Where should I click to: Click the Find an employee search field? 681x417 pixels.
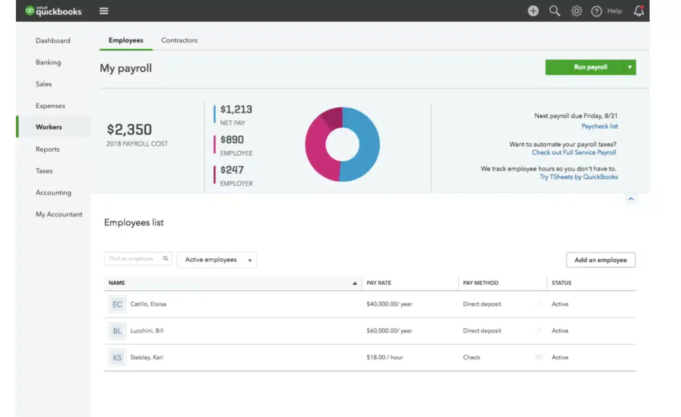click(x=134, y=259)
